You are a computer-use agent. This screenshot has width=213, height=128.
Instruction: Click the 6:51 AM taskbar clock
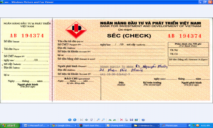coord(205,126)
